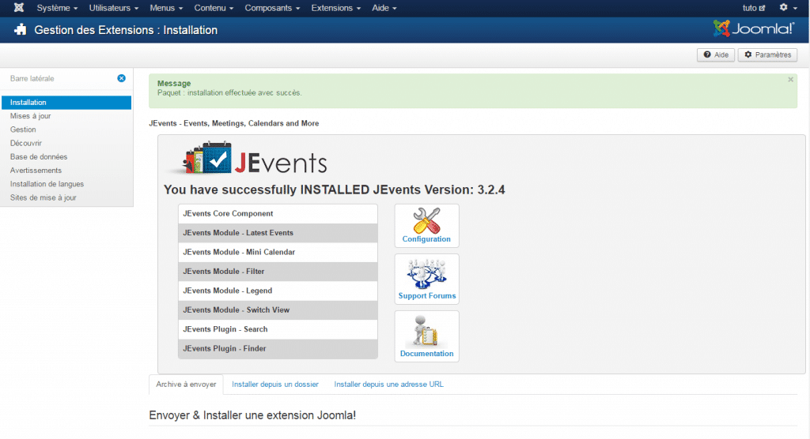810x439 pixels.
Task: Click the JEvents logo image
Action: [x=247, y=160]
